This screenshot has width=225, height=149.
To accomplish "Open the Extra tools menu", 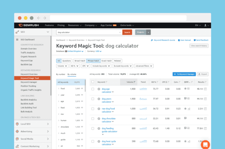I will point(127,25).
